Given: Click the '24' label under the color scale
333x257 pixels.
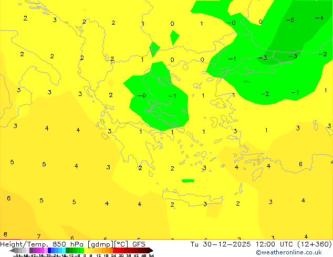Looking at the screenshot, I should (x=113, y=255).
